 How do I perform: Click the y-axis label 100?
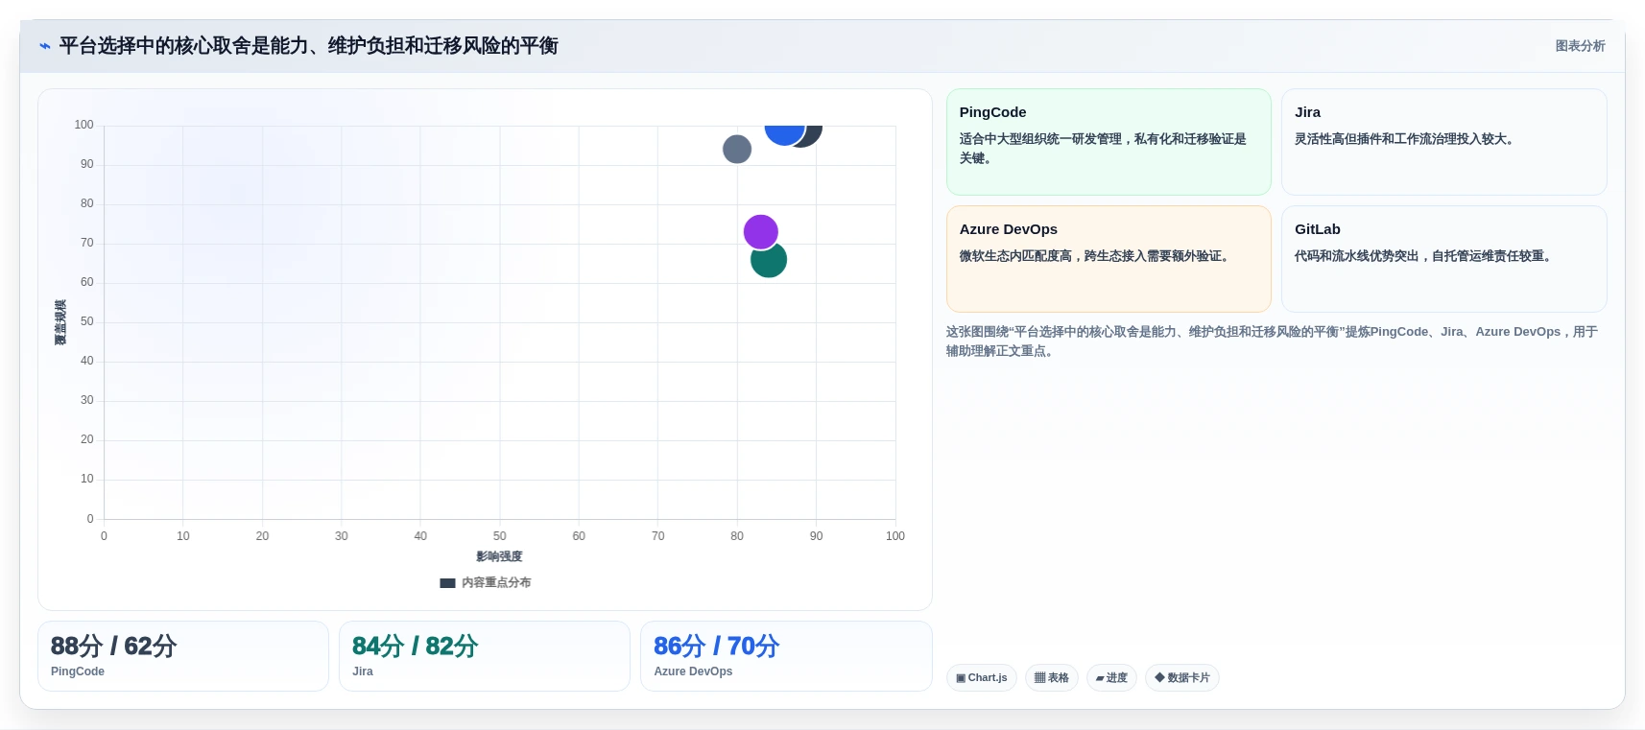pos(84,125)
